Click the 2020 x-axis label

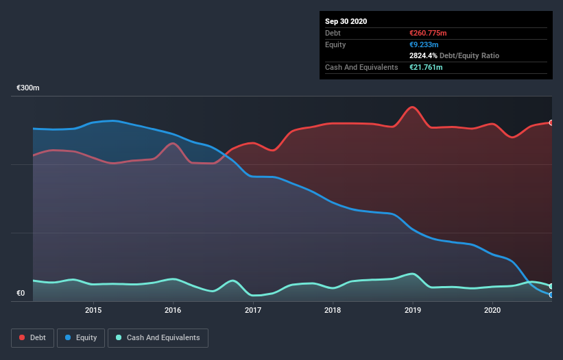[x=492, y=310]
